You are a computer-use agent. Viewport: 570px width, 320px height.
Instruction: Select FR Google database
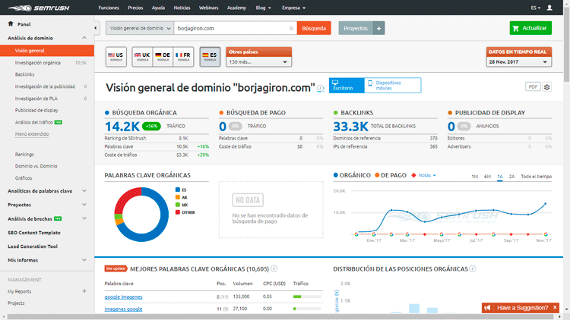pos(183,57)
